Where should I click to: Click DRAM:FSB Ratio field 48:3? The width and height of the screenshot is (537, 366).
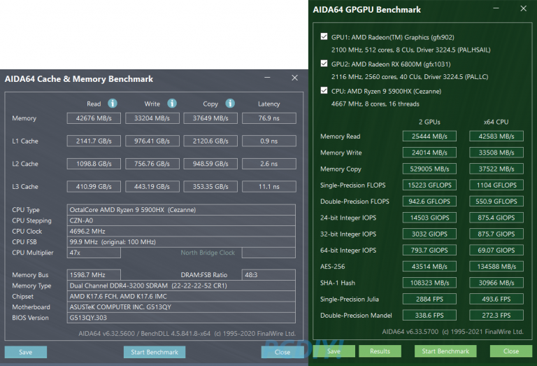[268, 275]
